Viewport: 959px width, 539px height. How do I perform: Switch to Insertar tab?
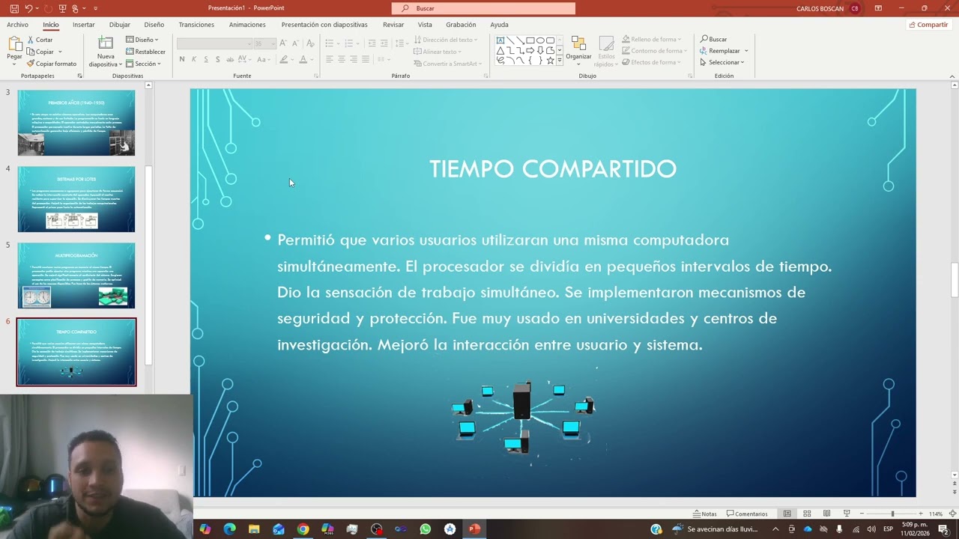pyautogui.click(x=83, y=25)
